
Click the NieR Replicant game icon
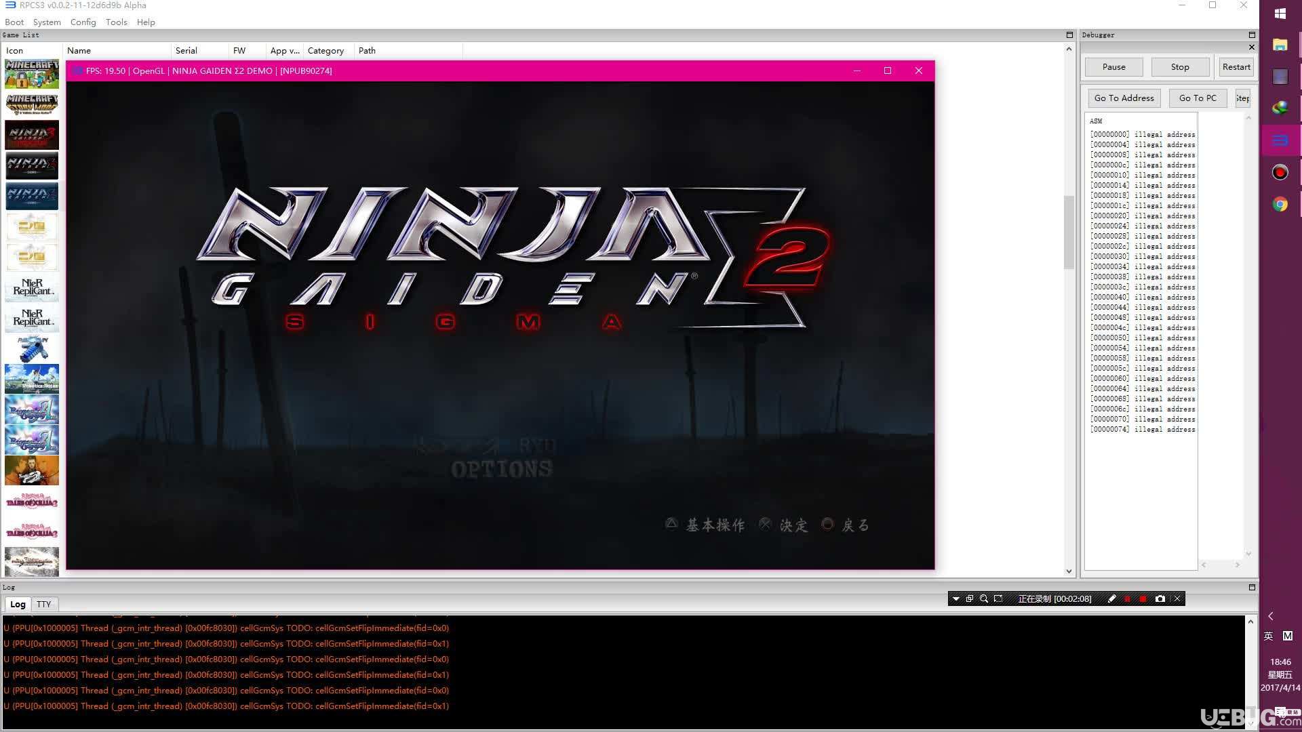[31, 287]
